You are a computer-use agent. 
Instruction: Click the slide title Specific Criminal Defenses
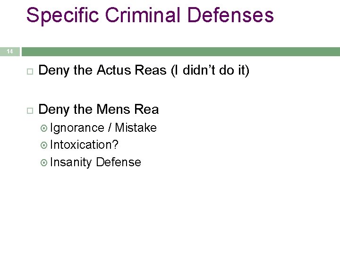(x=150, y=16)
